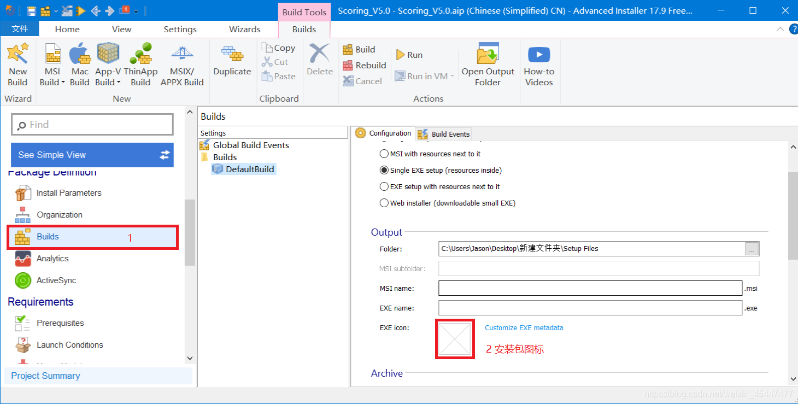Click the App-V Build icon
The width and height of the screenshot is (798, 404).
108,54
